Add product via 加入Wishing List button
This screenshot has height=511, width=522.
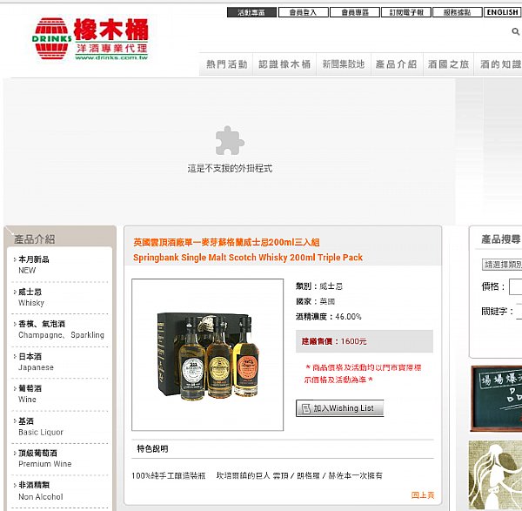pos(340,408)
